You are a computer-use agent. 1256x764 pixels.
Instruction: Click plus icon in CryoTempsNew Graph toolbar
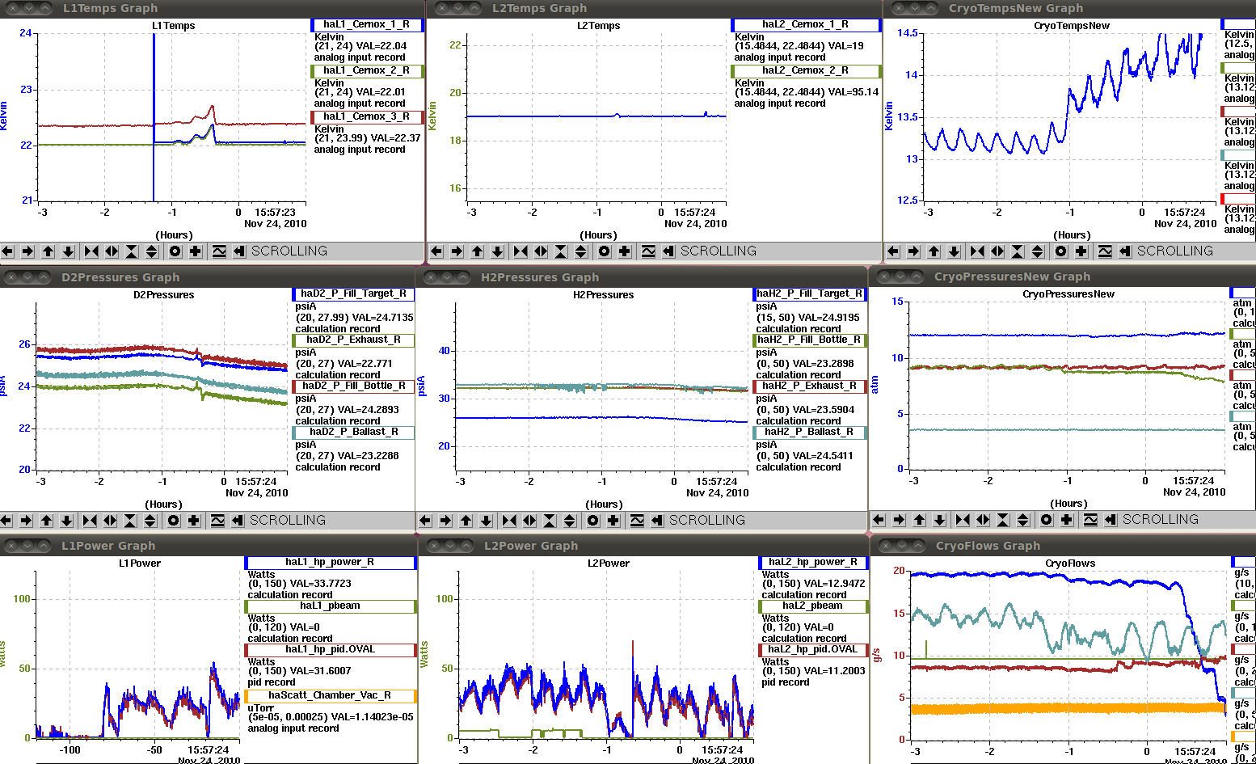tap(1081, 251)
